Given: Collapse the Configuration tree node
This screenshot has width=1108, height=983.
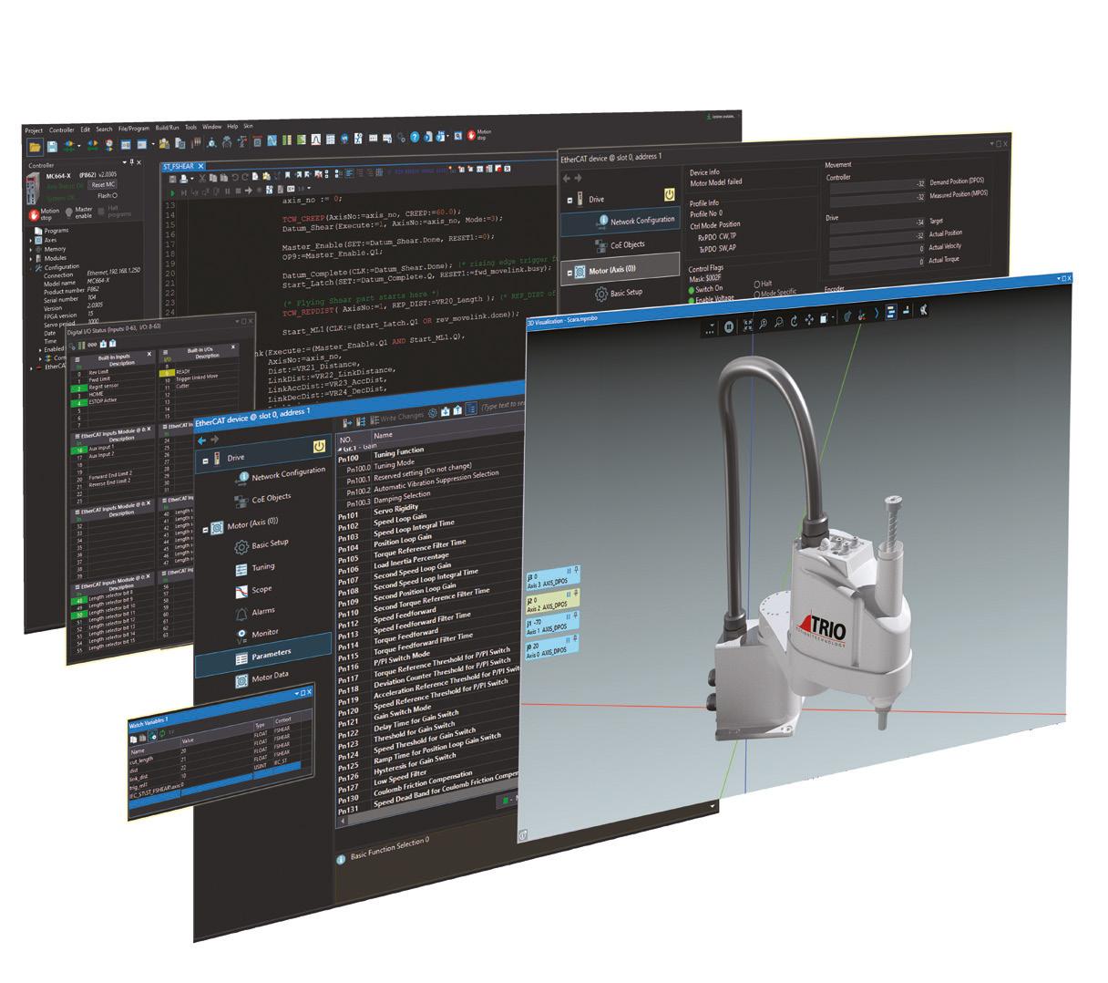Looking at the screenshot, I should (x=30, y=268).
